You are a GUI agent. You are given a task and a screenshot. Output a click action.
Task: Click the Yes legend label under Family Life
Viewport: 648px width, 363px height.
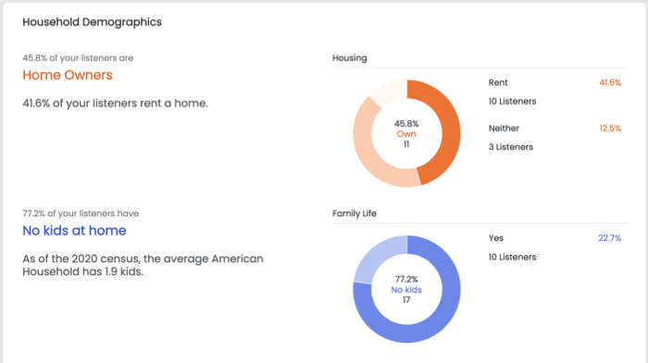click(x=496, y=238)
